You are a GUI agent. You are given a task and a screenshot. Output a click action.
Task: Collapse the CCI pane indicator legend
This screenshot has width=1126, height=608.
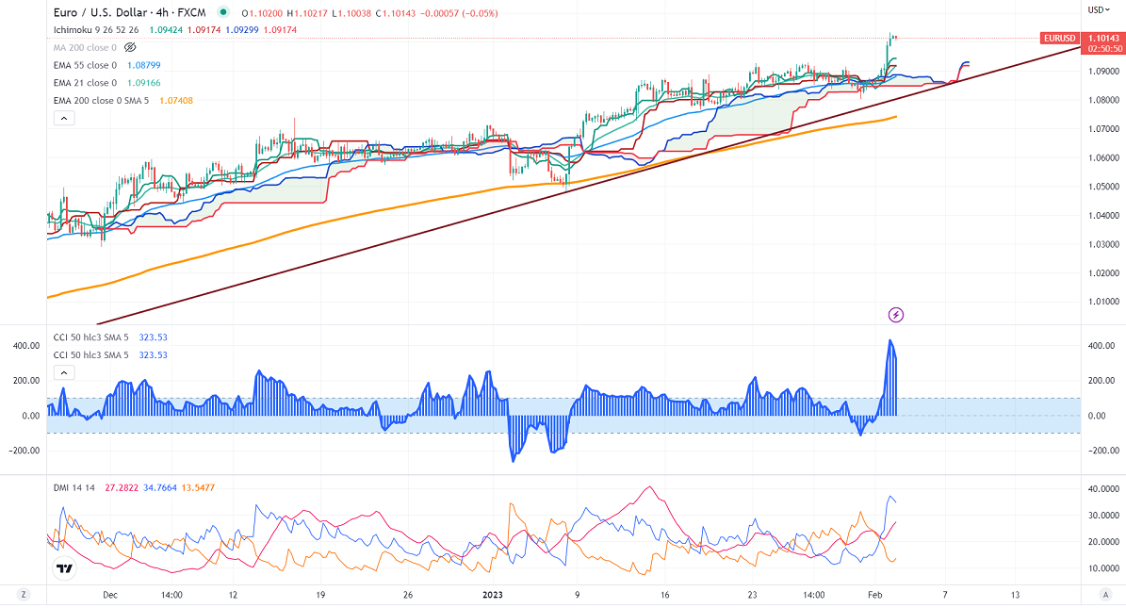pos(63,372)
